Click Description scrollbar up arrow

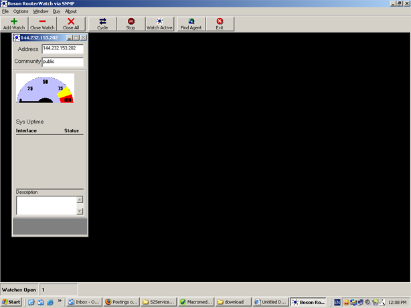click(80, 200)
